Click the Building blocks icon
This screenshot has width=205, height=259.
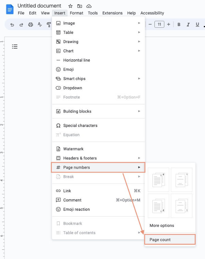click(58, 111)
